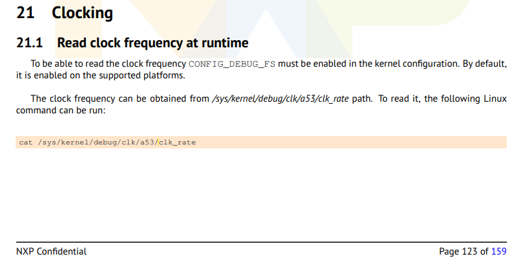This screenshot has height=263, width=527.
Task: Click the word "cat" in the code block
Action: point(25,143)
